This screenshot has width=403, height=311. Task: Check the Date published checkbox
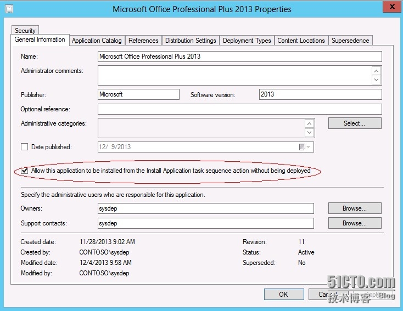pos(24,147)
